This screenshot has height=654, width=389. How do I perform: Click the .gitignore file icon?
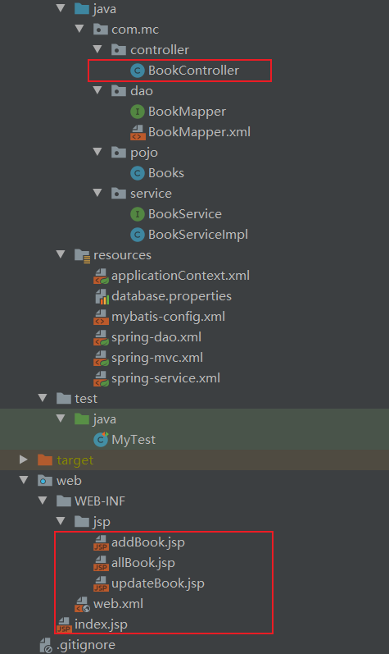[46, 645]
